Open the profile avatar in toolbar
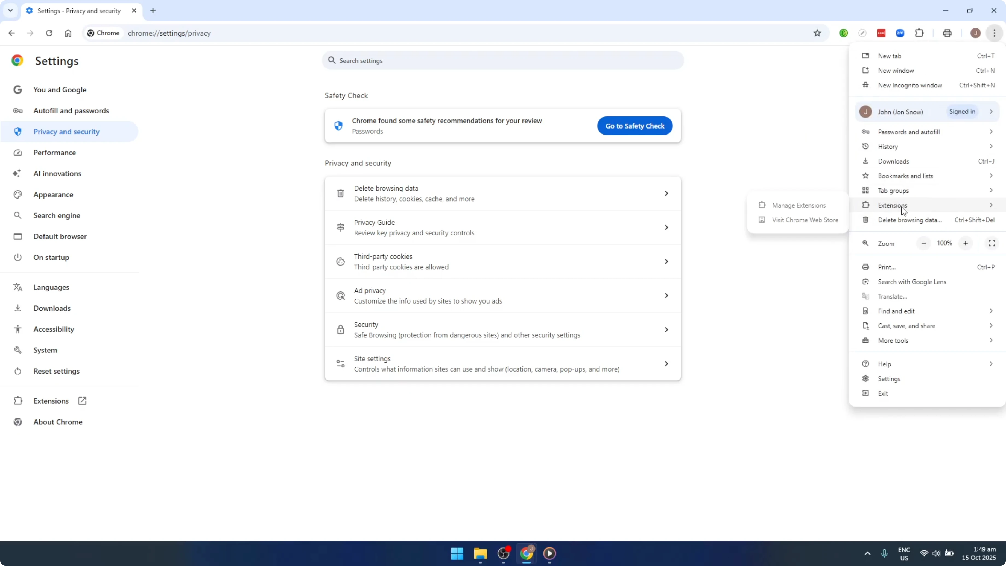 point(976,33)
